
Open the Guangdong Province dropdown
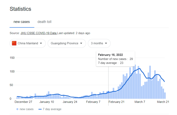pos(66,43)
